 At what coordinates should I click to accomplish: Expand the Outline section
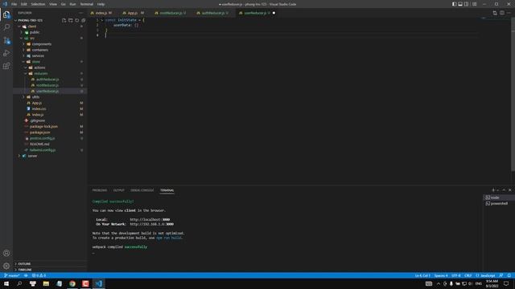pyautogui.click(x=49, y=264)
